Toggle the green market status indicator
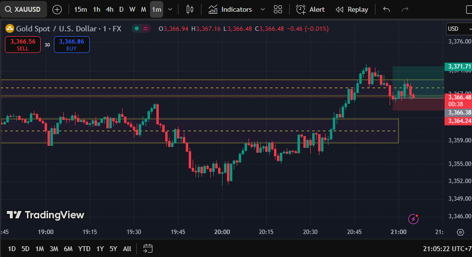The image size is (472, 257). [x=137, y=28]
